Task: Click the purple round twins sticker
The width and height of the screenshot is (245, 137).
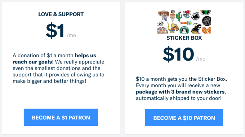Action: pyautogui.click(x=162, y=30)
